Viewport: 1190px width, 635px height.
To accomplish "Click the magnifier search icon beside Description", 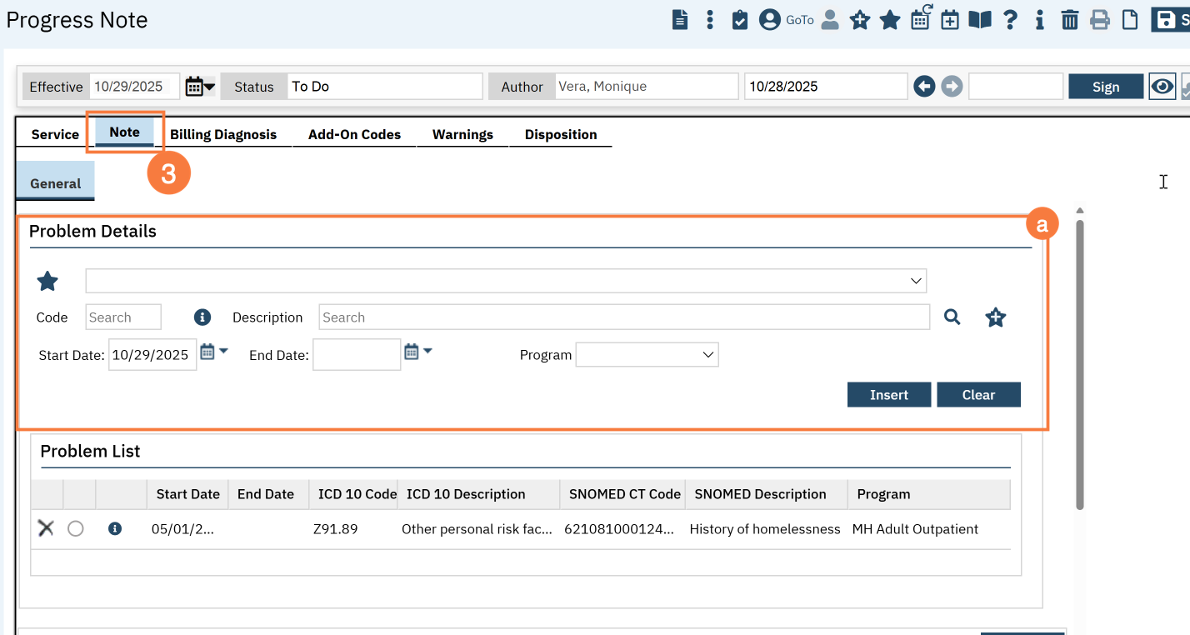I will 952,317.
